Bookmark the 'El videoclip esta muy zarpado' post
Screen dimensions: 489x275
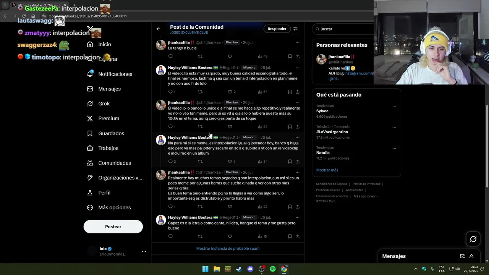pos(290,92)
